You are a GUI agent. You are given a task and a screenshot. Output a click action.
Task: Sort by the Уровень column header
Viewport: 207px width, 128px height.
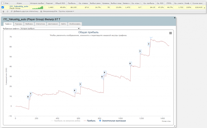[106, 3]
